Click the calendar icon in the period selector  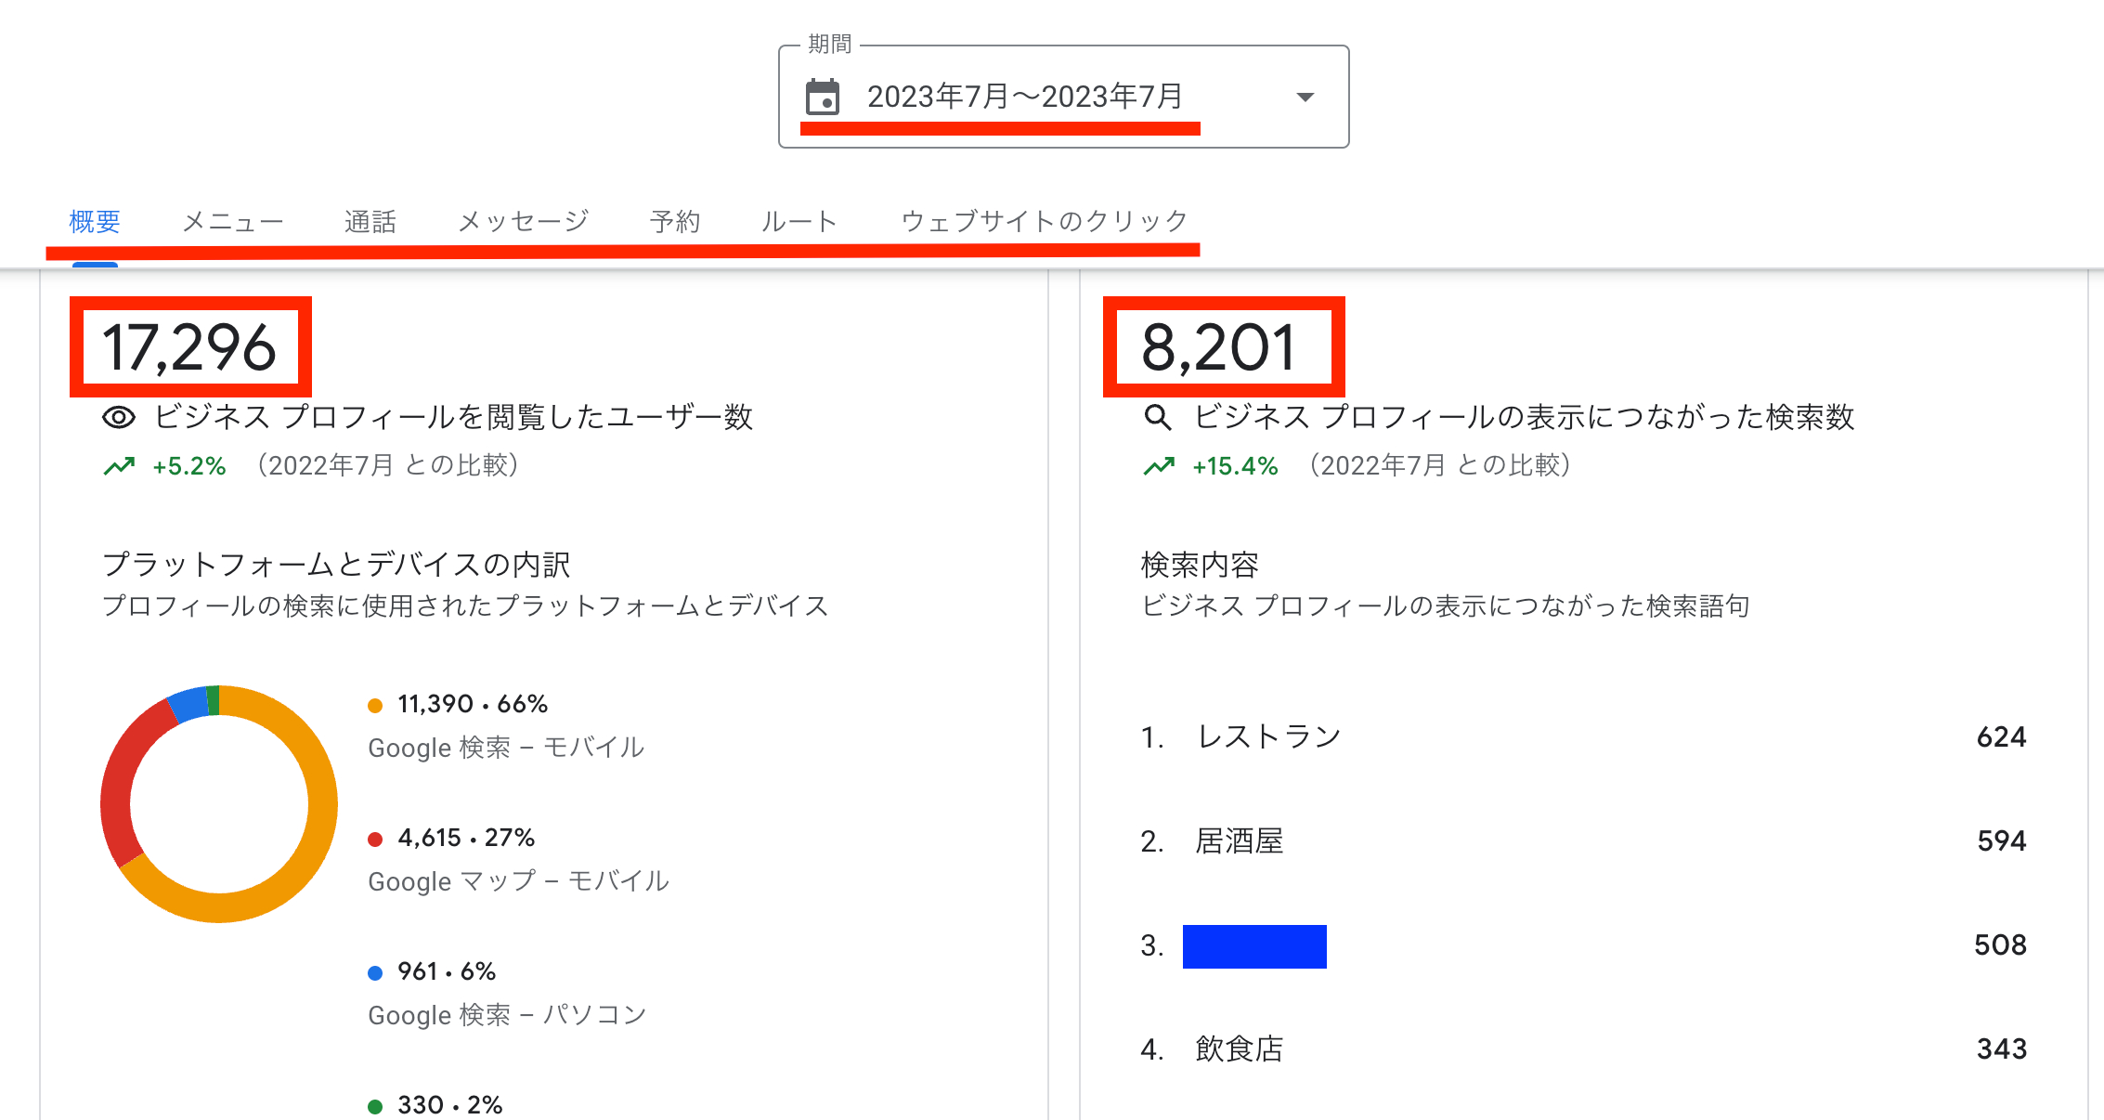pyautogui.click(x=823, y=97)
